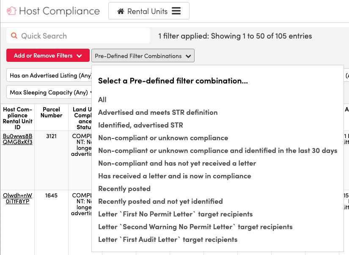Click the house icon beside Rental Units
349x255 pixels.
point(121,11)
